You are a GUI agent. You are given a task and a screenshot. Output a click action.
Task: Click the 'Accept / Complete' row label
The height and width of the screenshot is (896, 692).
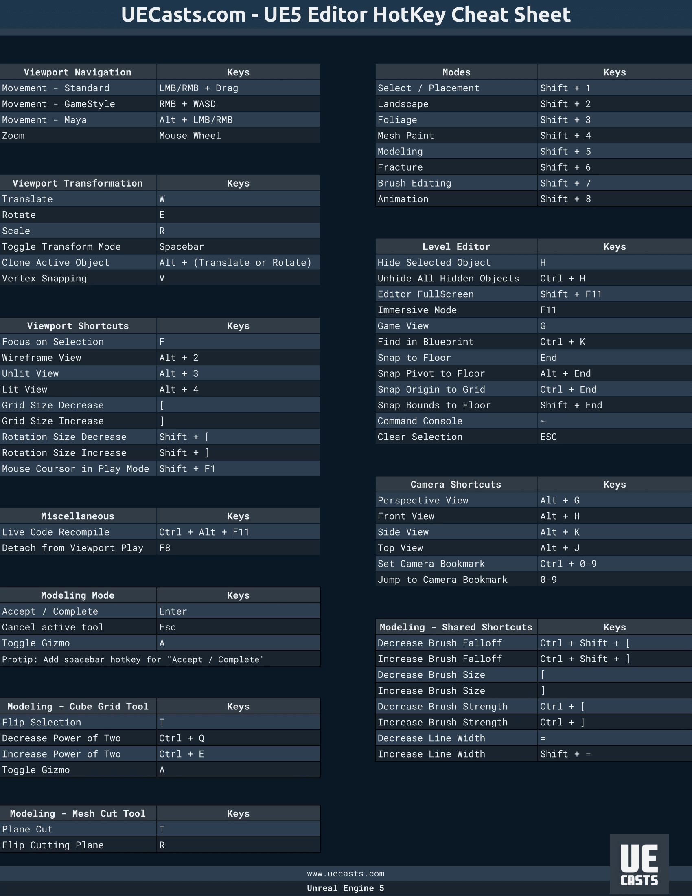click(x=78, y=612)
